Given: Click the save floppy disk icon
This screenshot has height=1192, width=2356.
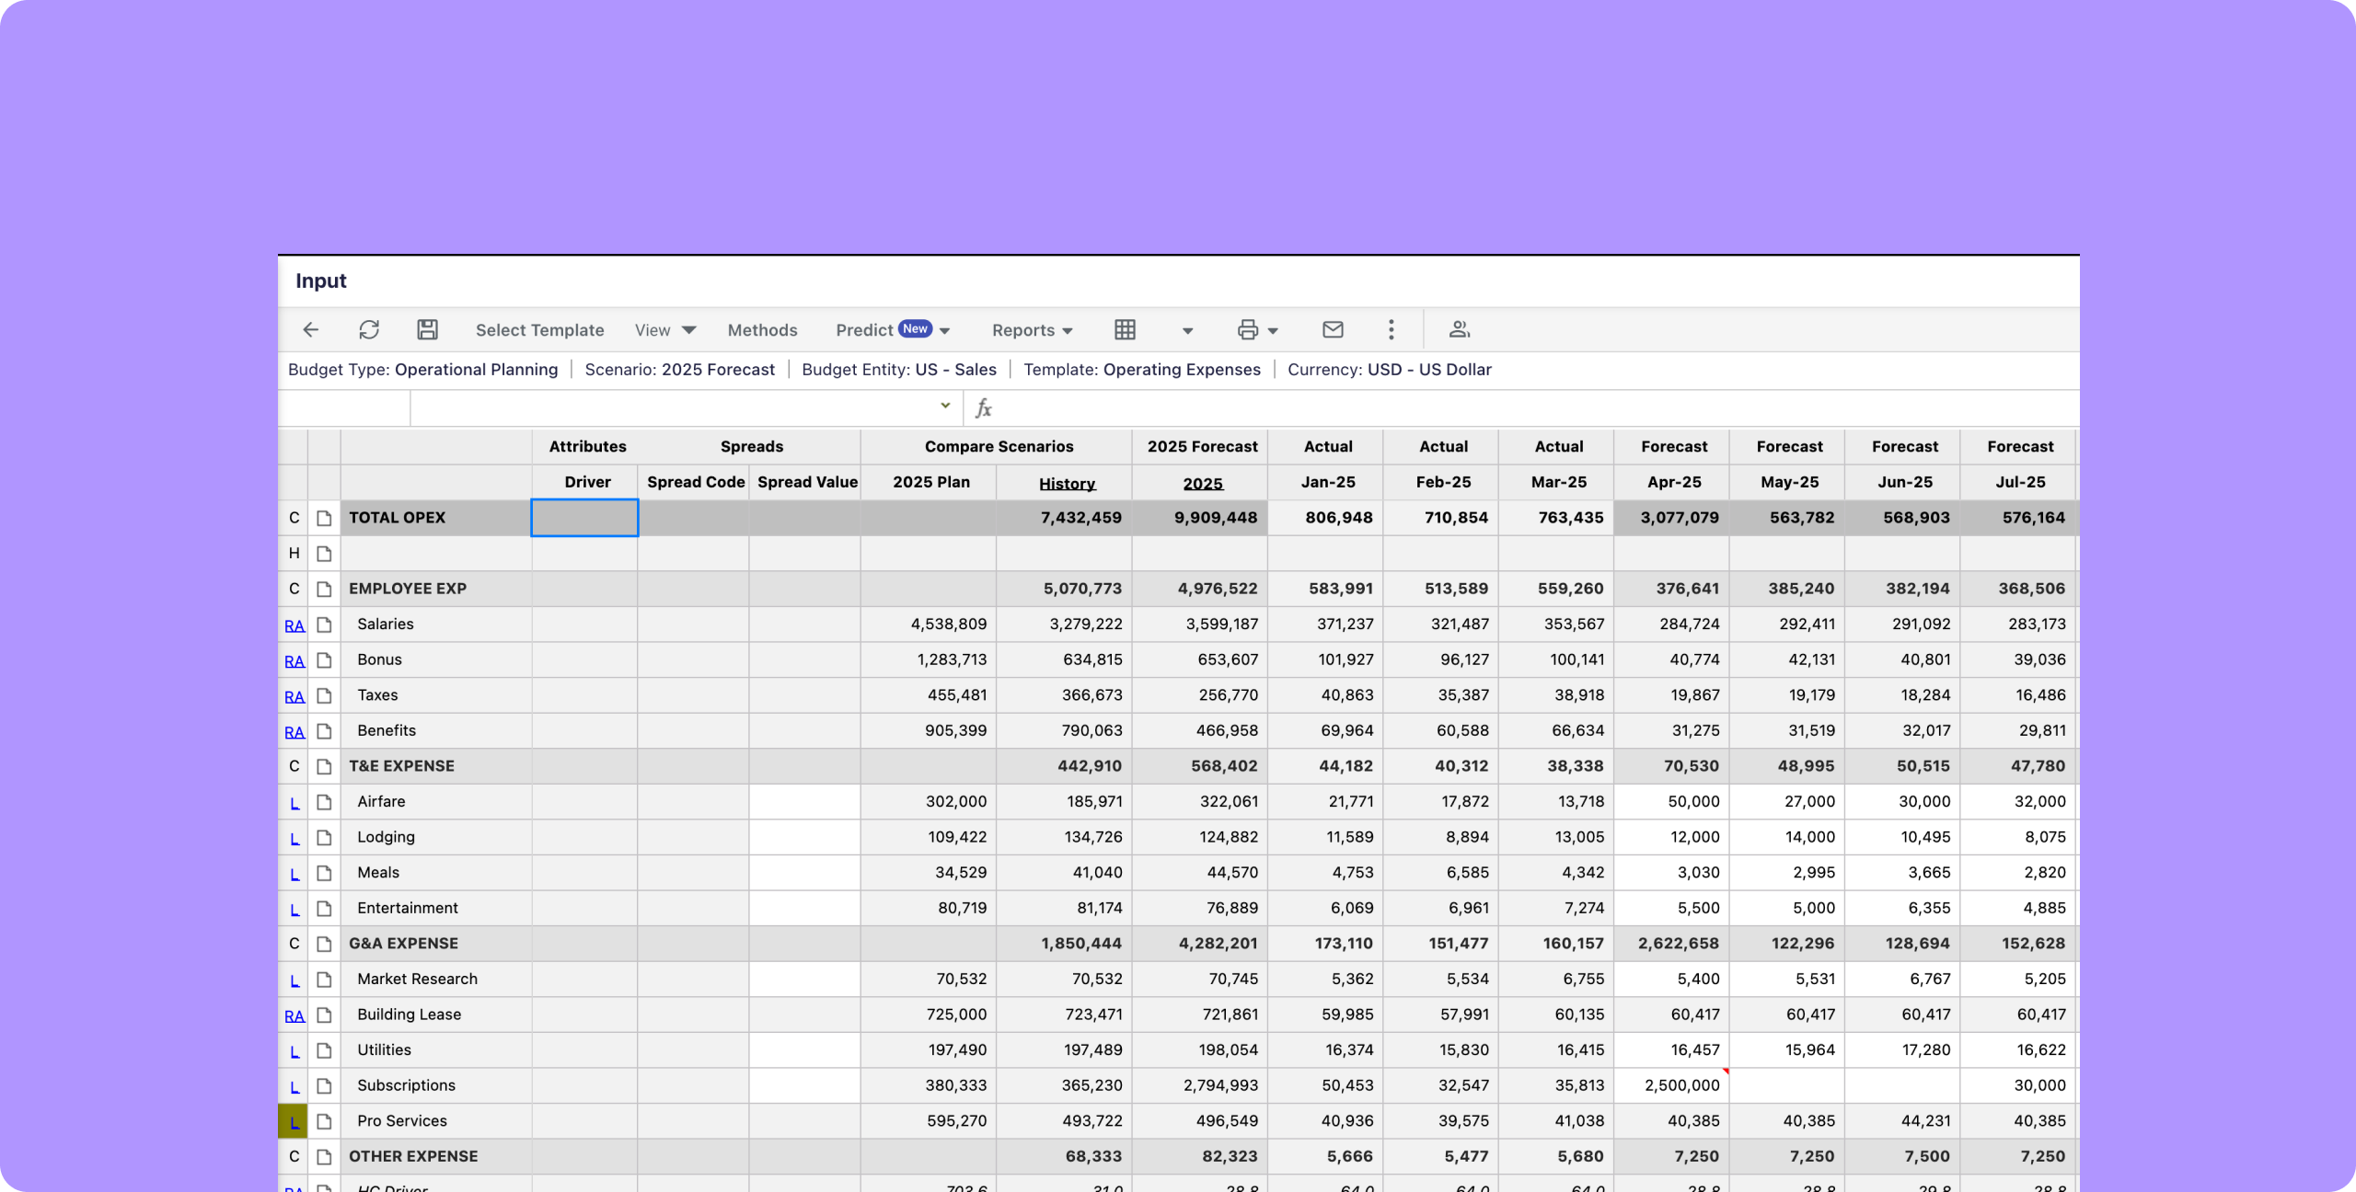Looking at the screenshot, I should 427,329.
